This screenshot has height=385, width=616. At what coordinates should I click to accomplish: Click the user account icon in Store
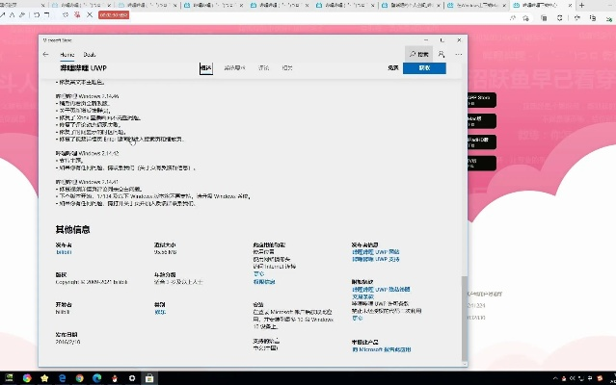coord(441,55)
